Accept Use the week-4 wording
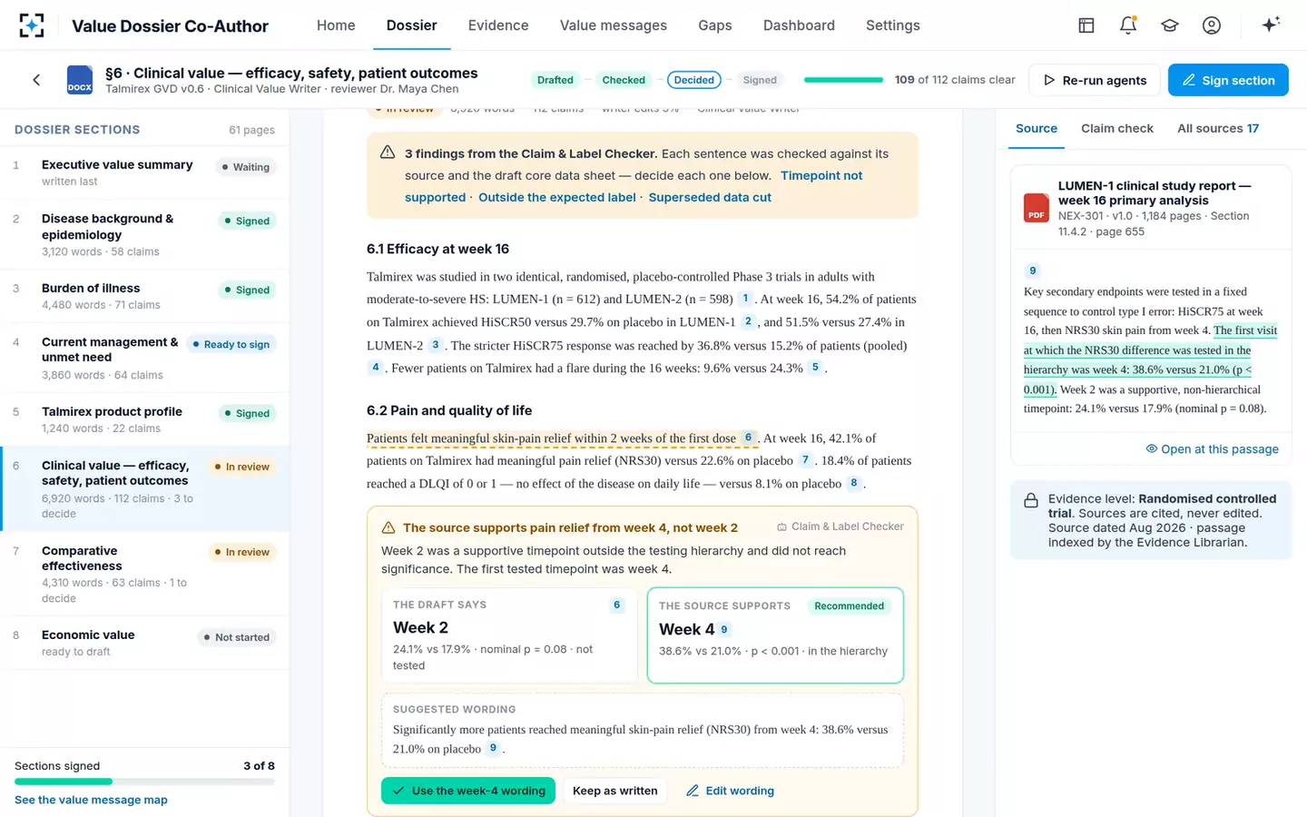Viewport: 1307px width, 817px height. coord(468,791)
